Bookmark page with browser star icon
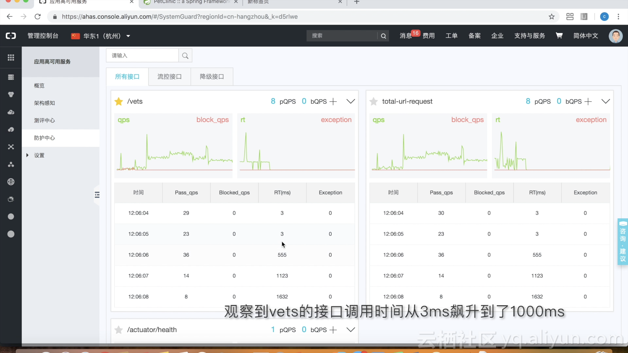 (551, 17)
